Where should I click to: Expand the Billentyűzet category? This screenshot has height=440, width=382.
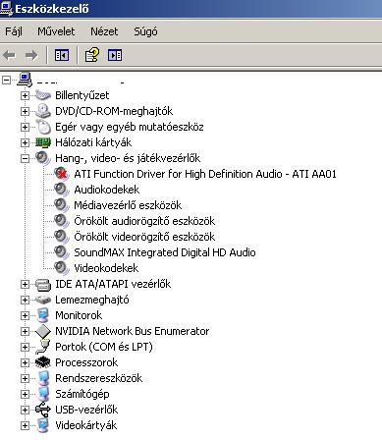pos(25,95)
